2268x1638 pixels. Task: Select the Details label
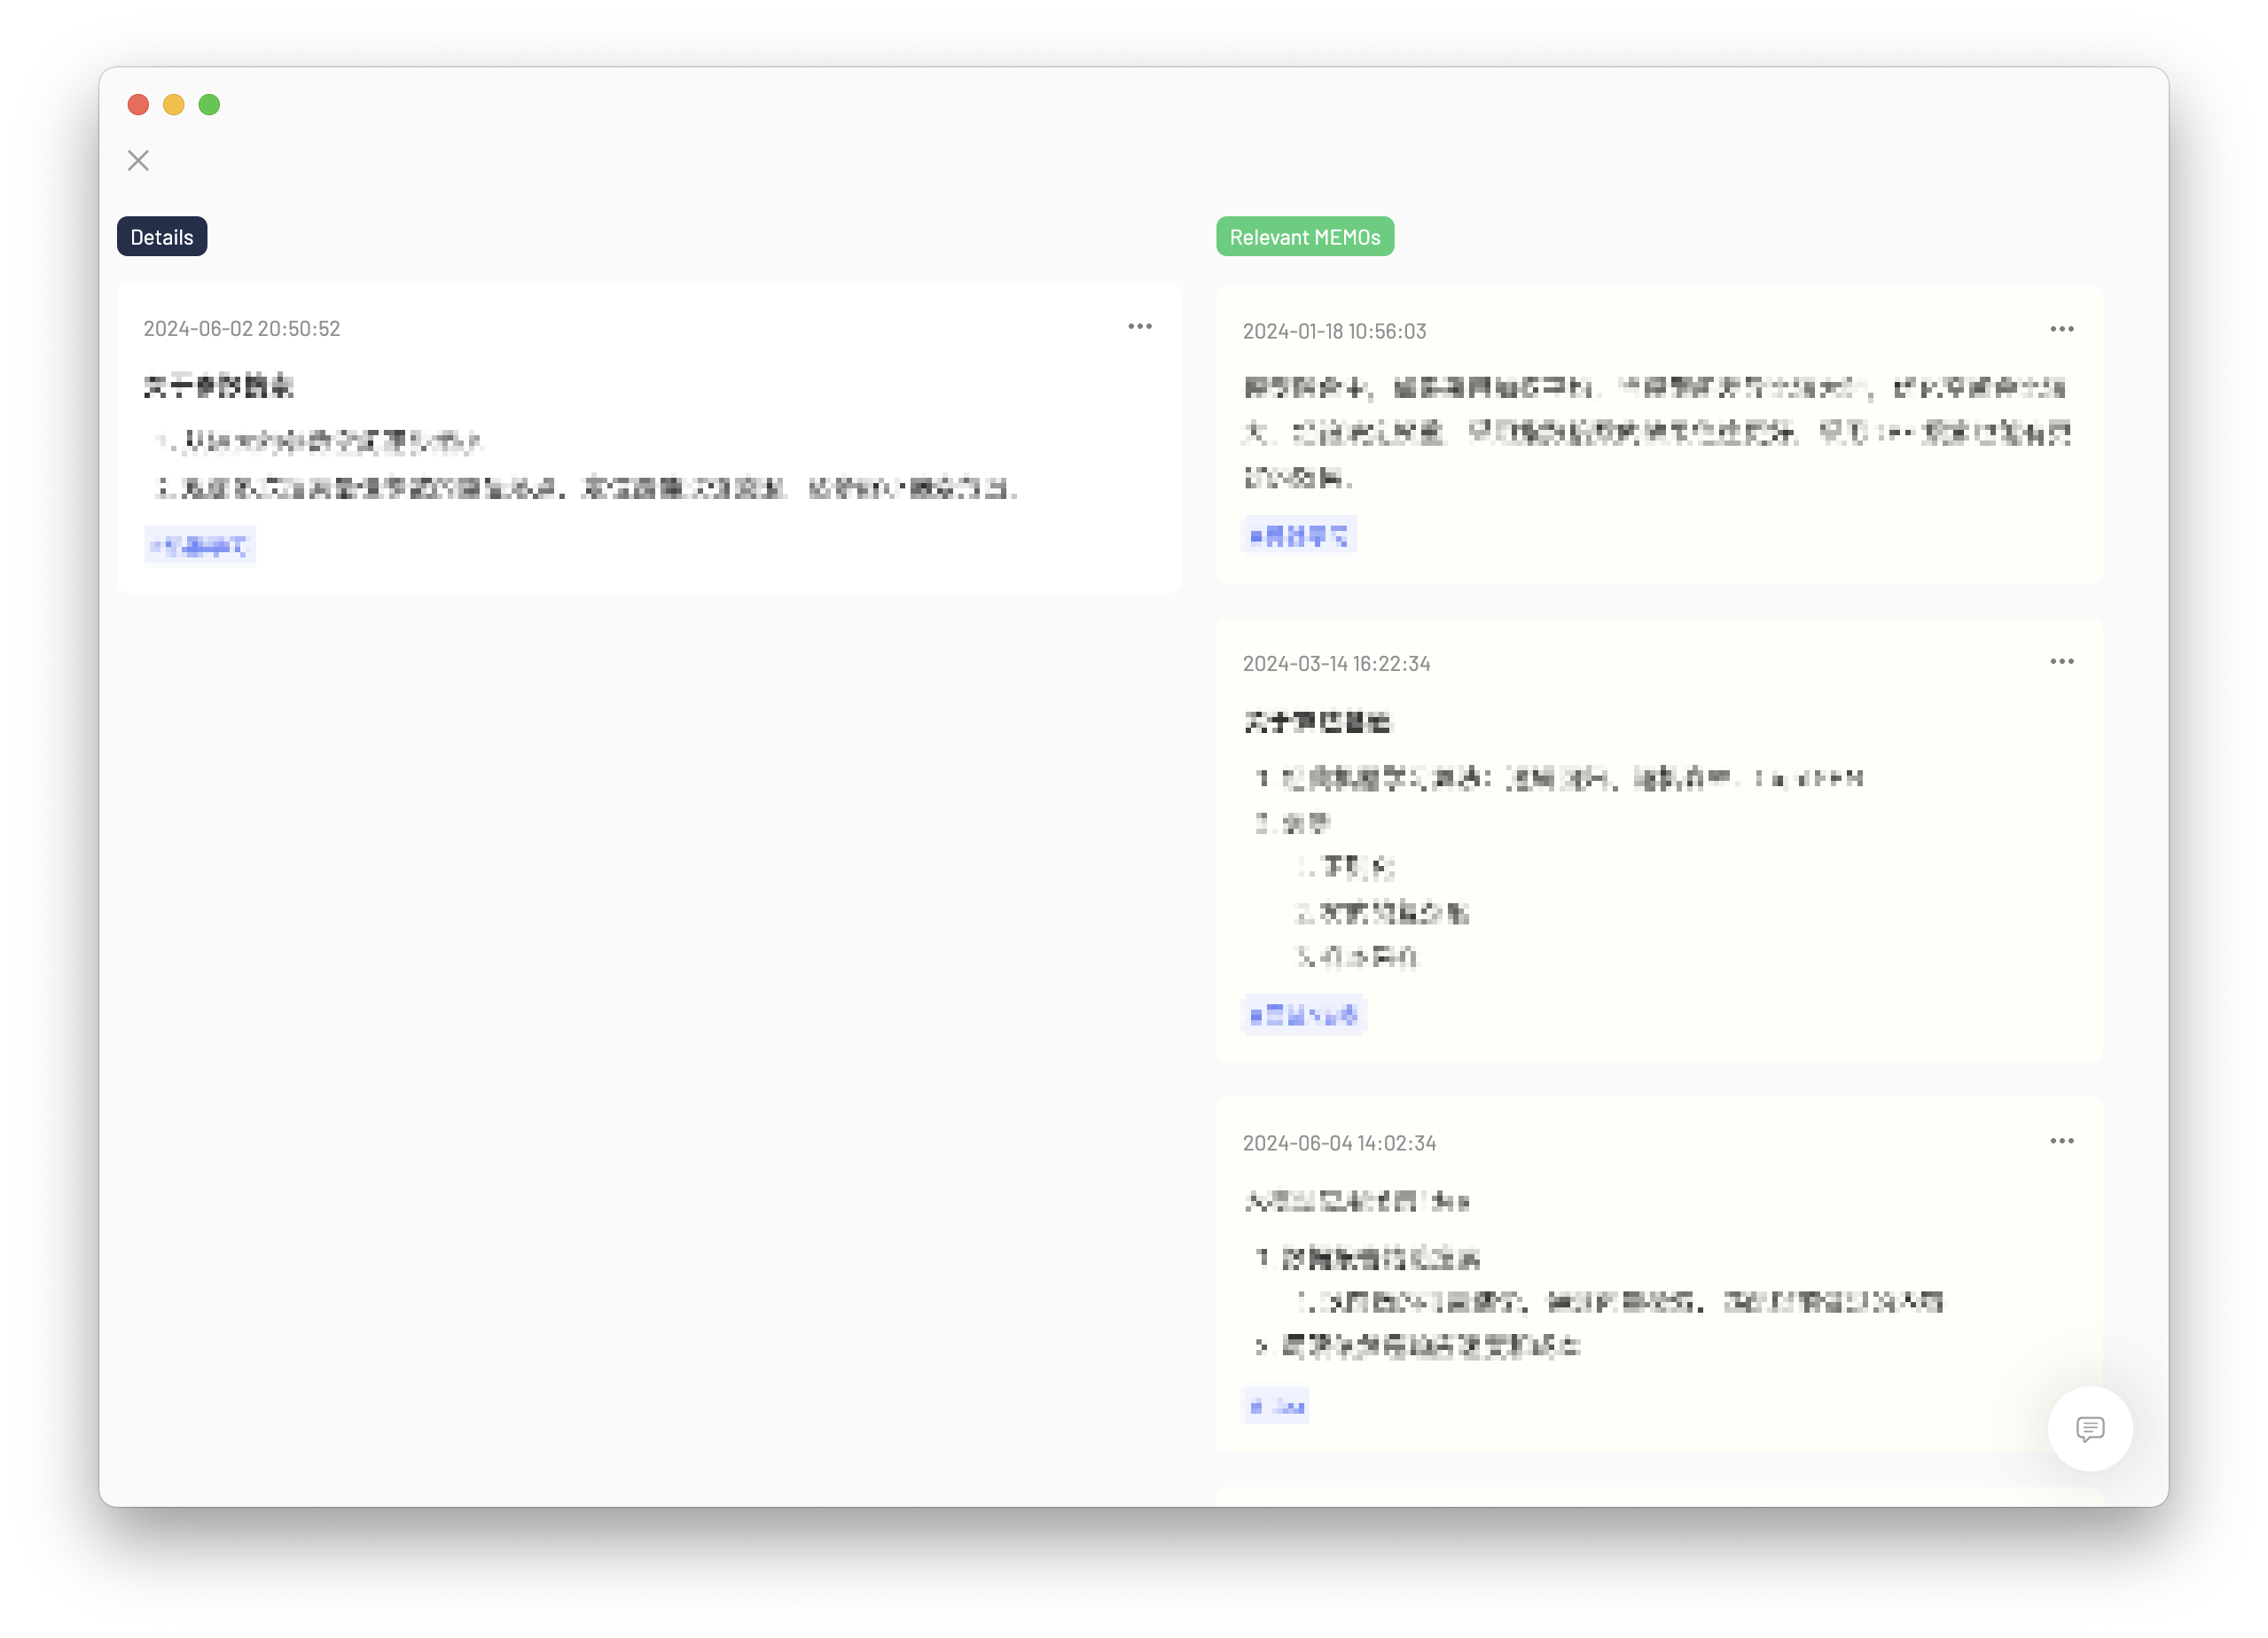tap(162, 237)
